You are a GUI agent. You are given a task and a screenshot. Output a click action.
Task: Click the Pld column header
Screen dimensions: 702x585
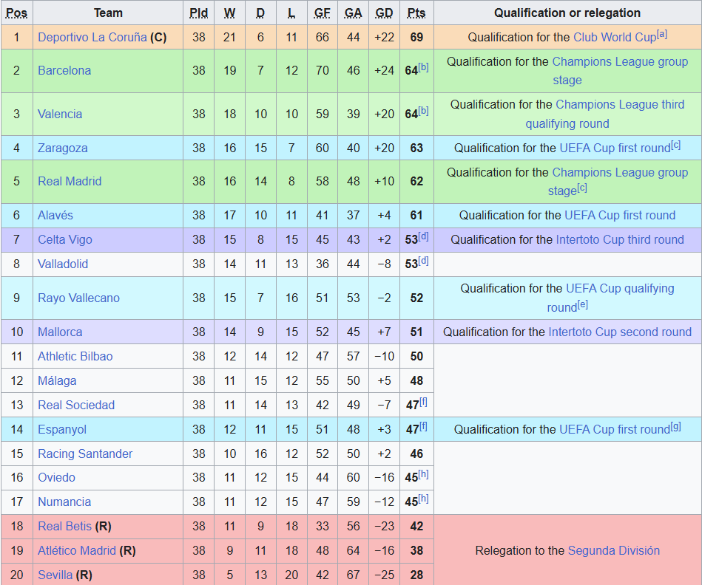tap(199, 13)
